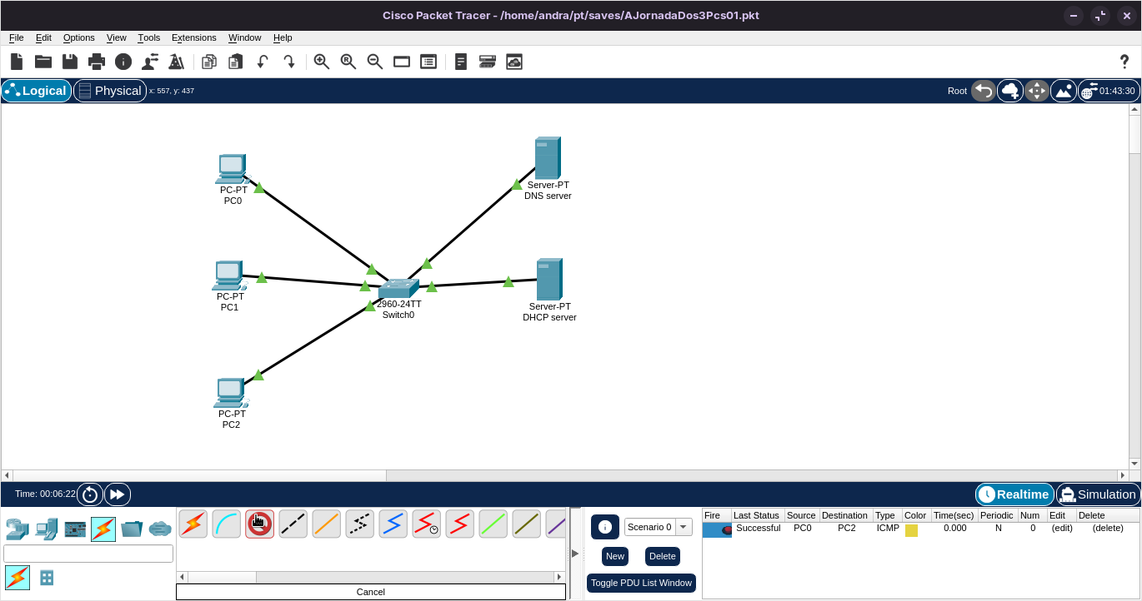Create a new file from the toolbar
The height and width of the screenshot is (601, 1142).
click(x=17, y=62)
